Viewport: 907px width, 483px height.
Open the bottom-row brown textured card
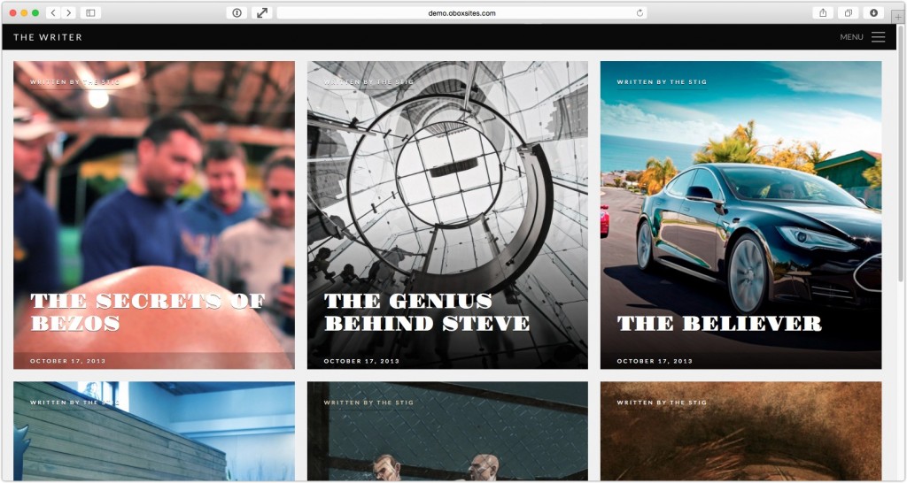[x=741, y=431]
